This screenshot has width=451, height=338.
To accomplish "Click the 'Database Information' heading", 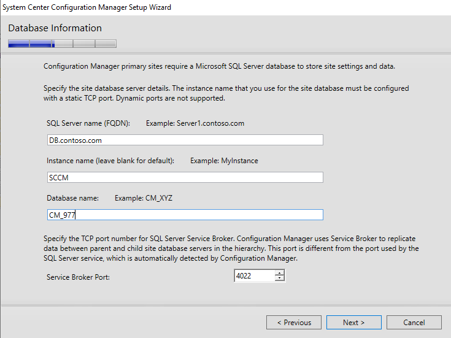I will click(x=55, y=28).
